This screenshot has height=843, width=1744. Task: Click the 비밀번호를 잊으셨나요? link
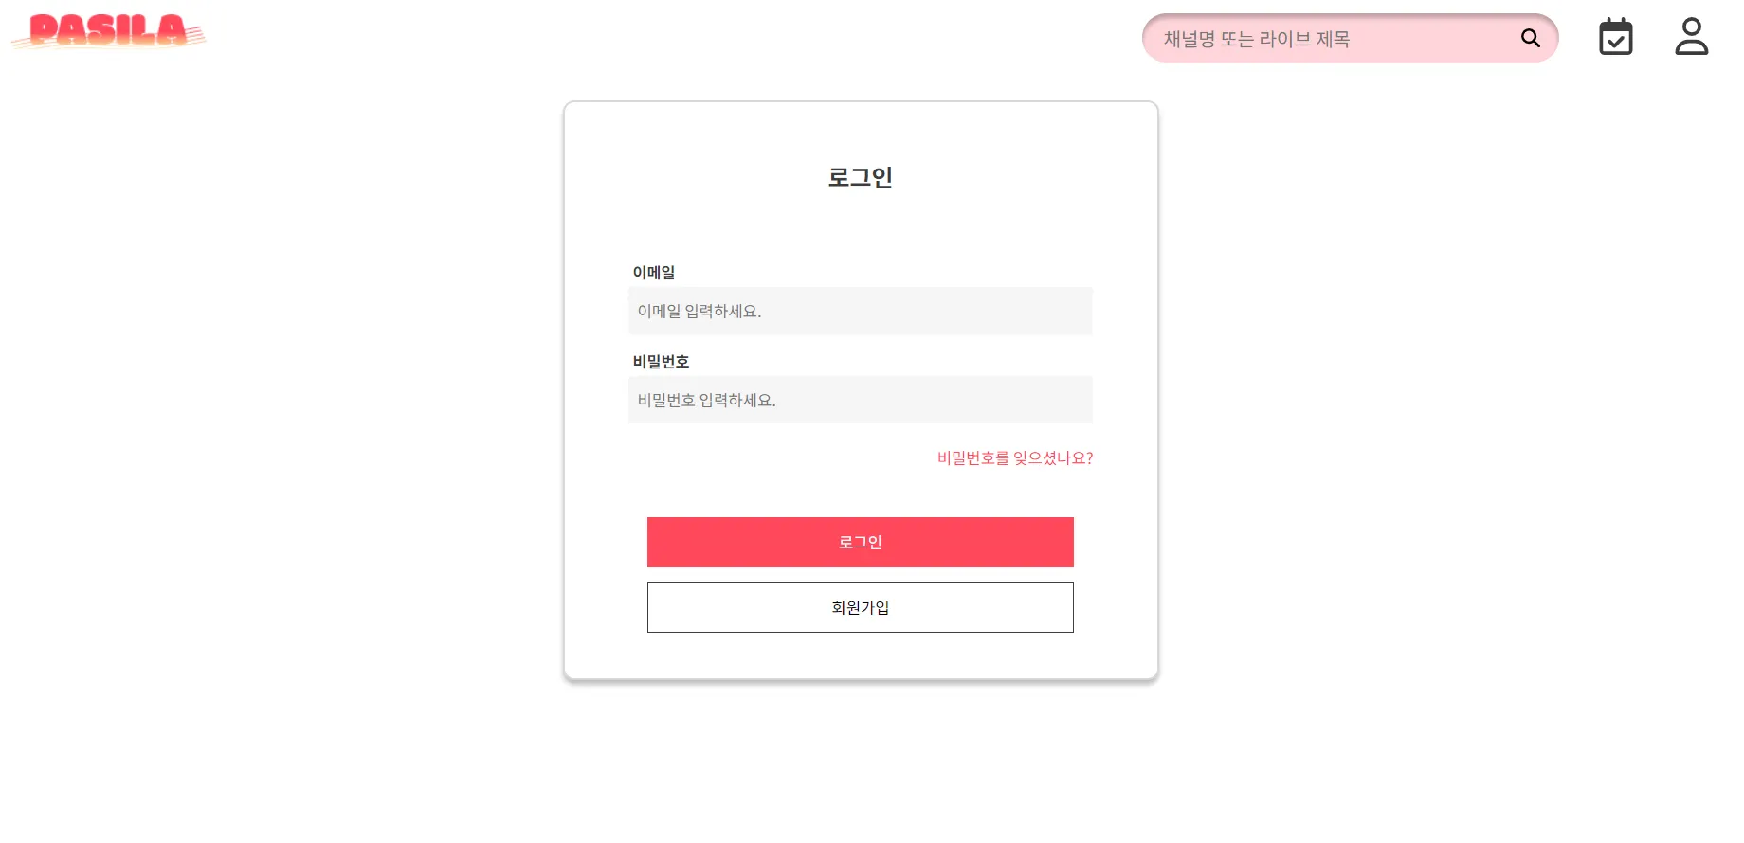point(1014,458)
